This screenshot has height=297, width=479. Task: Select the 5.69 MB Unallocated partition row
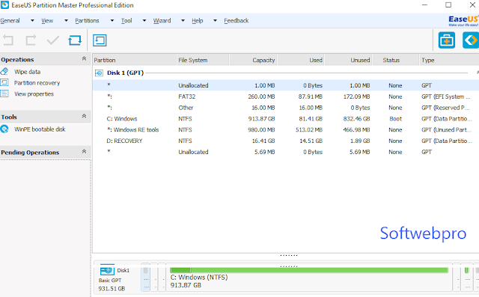click(286, 152)
